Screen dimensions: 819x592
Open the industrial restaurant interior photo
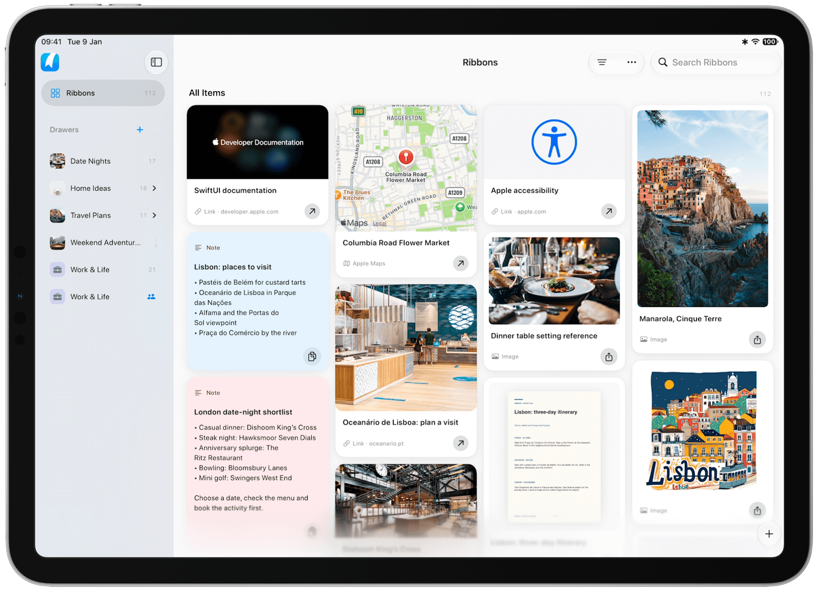406,501
